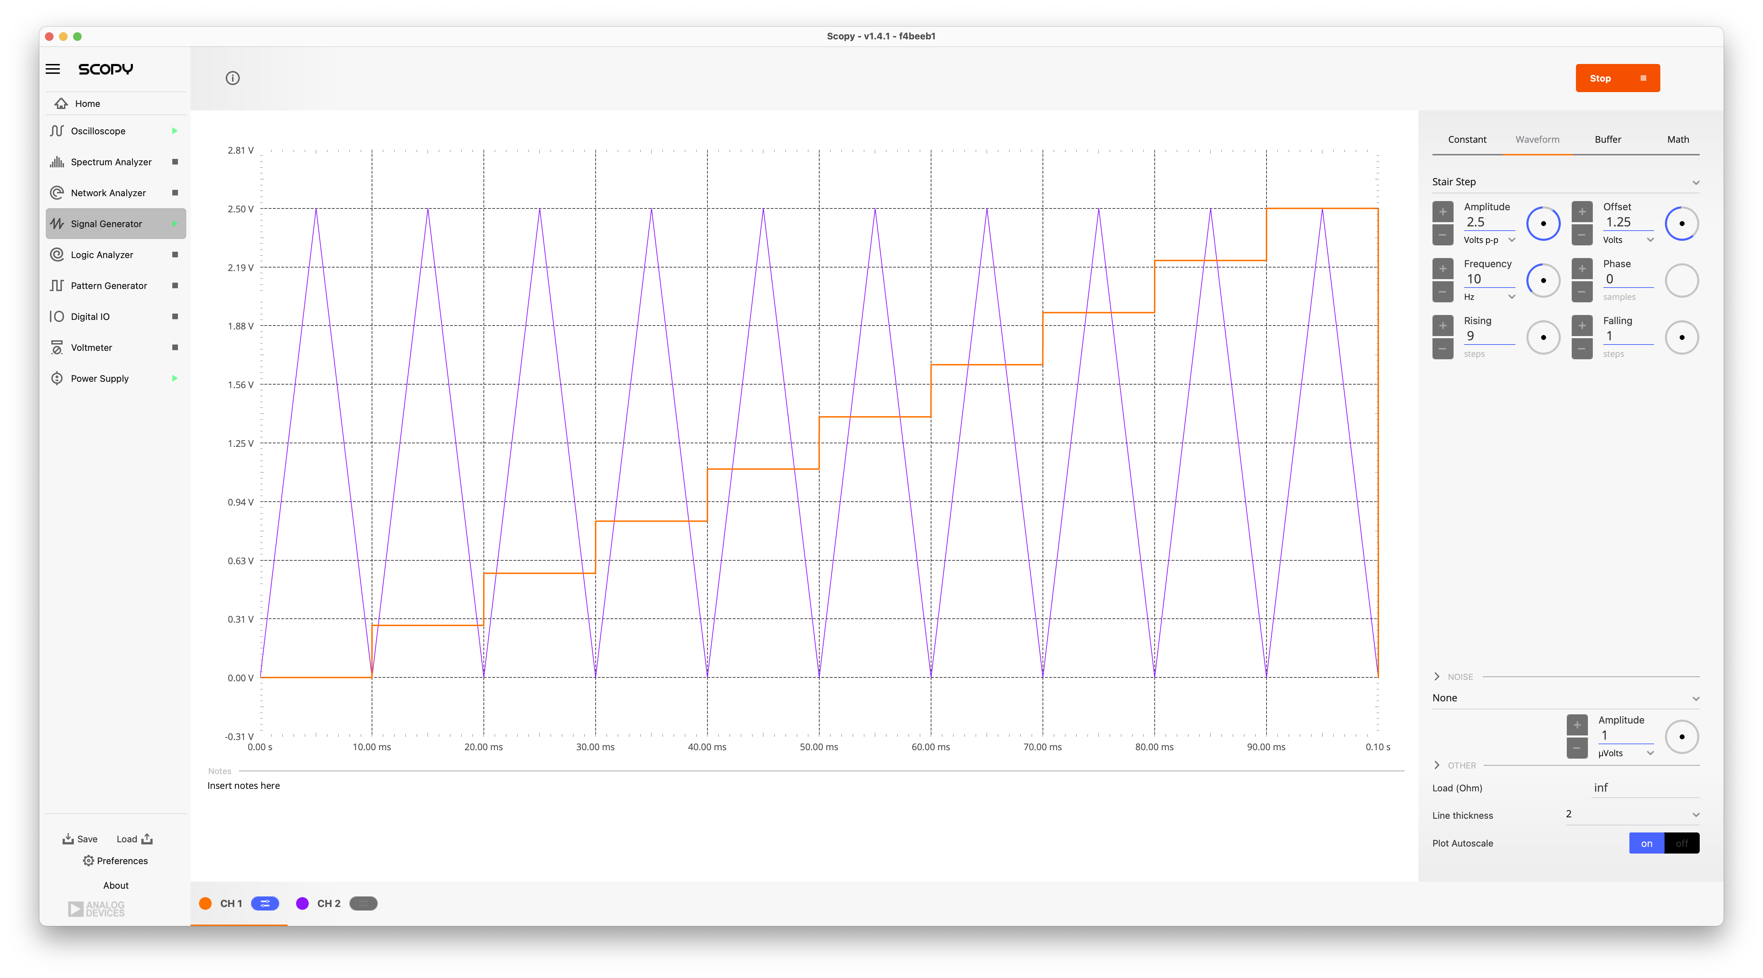The width and height of the screenshot is (1763, 978).
Task: Switch to the Math tab
Action: click(1678, 139)
